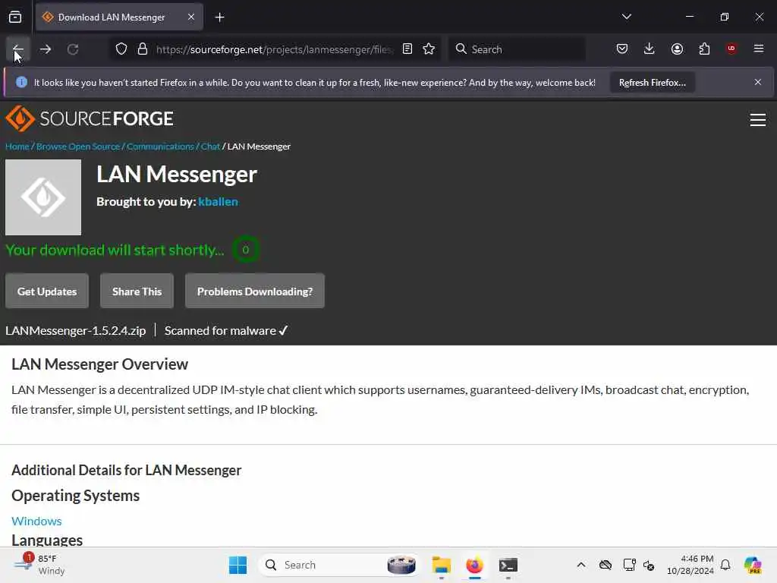Follow the Windows operating system link
The height and width of the screenshot is (583, 777).
coord(36,521)
